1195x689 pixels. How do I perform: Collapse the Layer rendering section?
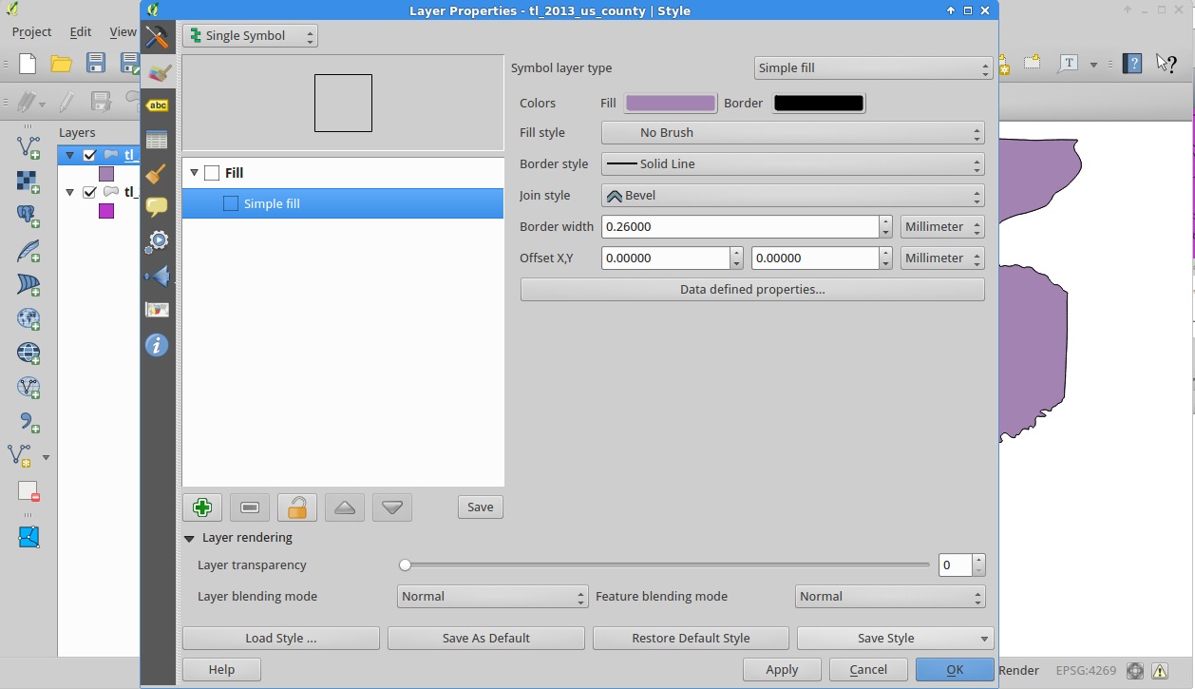(190, 538)
